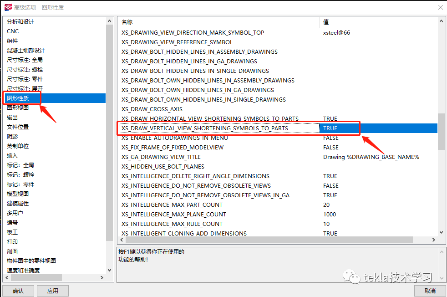Image resolution: width=447 pixels, height=297 pixels.
Task: Click value 20 of XS_INTELLIGENCE_MAX_PART_COUNT
Action: (326, 205)
